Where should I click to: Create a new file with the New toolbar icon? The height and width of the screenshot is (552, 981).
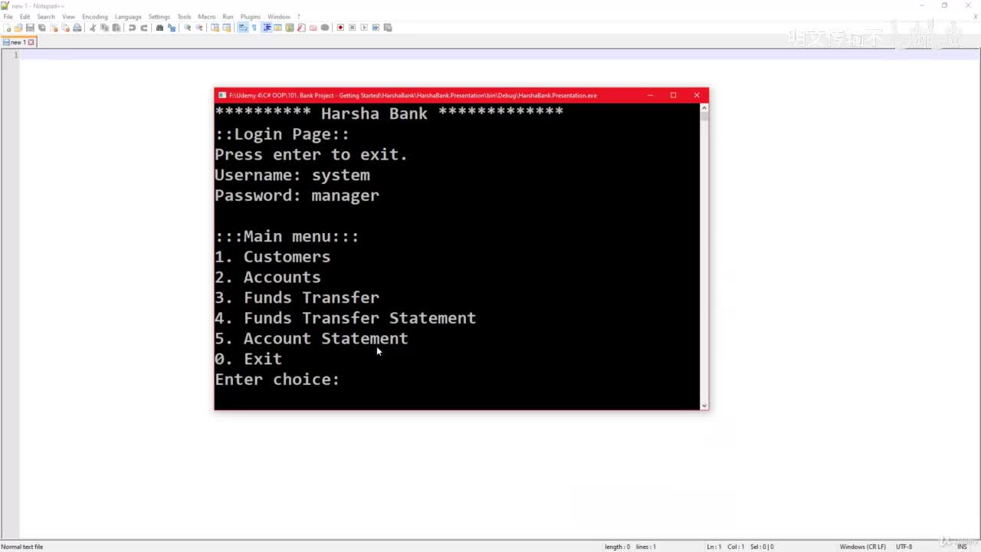pyautogui.click(x=7, y=28)
